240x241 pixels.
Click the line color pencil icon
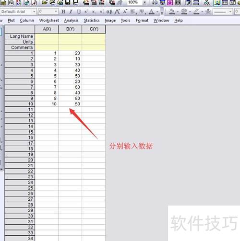pyautogui.click(x=196, y=11)
